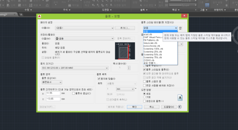Open paper size ISO A4 dropdown
The image size is (238, 130).
point(75,68)
